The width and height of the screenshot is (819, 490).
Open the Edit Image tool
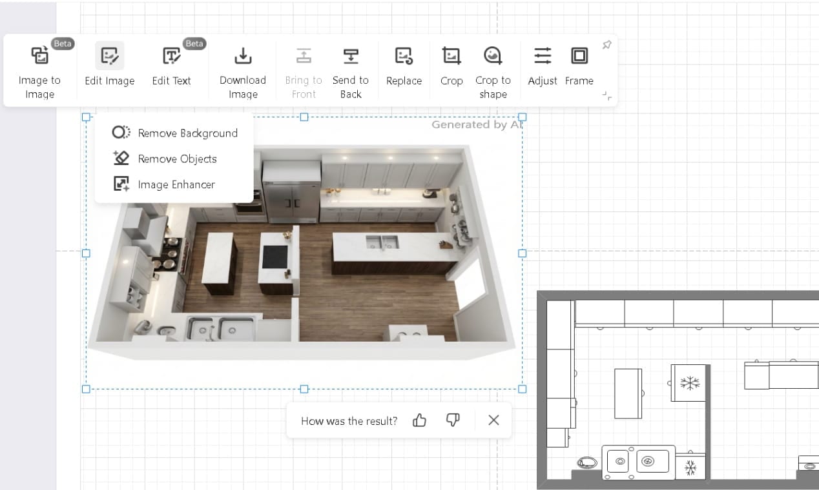point(109,64)
